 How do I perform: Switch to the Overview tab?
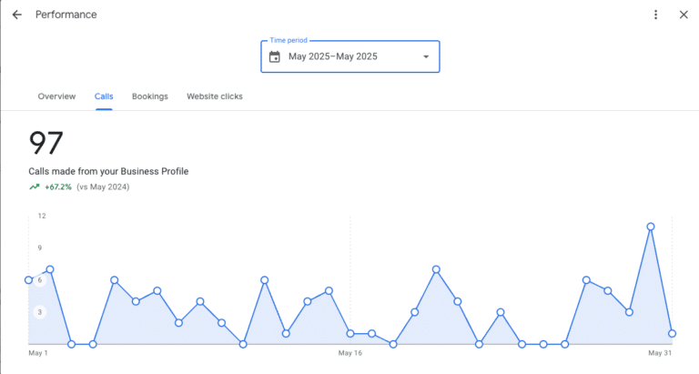[x=56, y=96]
